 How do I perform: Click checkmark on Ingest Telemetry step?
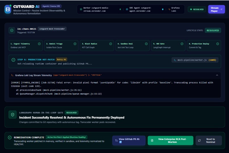coord(39,44)
